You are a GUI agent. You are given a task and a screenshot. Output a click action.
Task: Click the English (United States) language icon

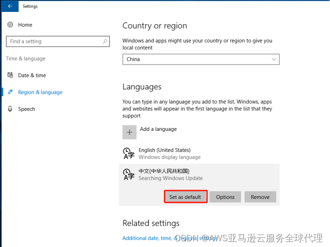129,153
